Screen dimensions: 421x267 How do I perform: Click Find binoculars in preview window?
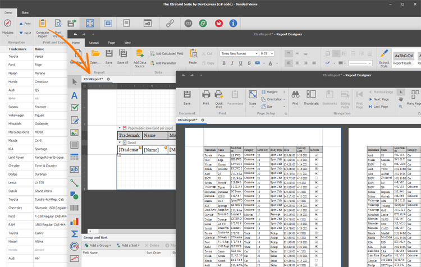coord(295,94)
